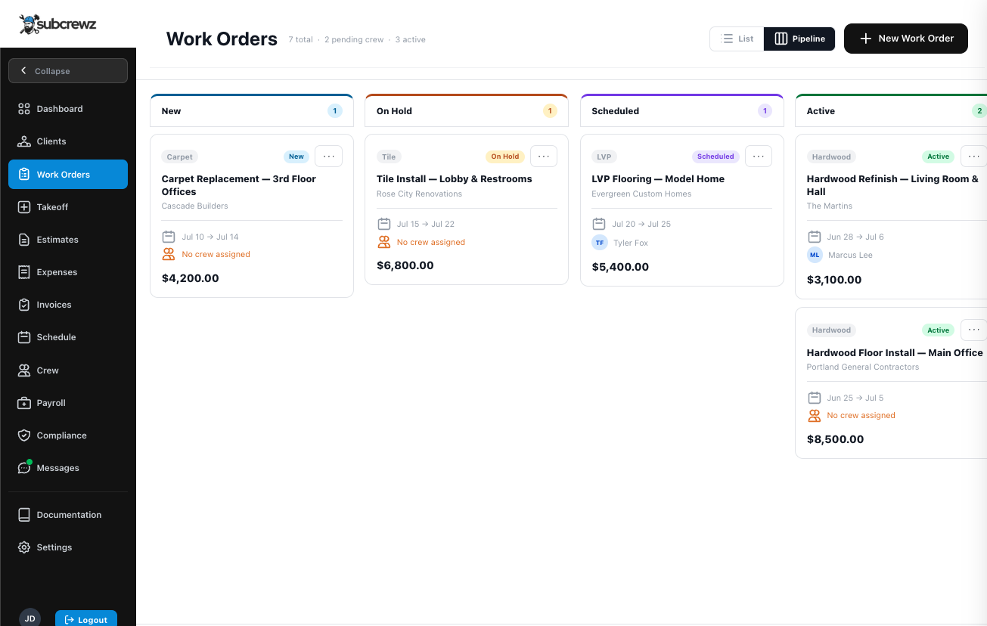Click calendar icon beside Jul 20 → Jul 25
The image size is (987, 626).
pyautogui.click(x=599, y=224)
